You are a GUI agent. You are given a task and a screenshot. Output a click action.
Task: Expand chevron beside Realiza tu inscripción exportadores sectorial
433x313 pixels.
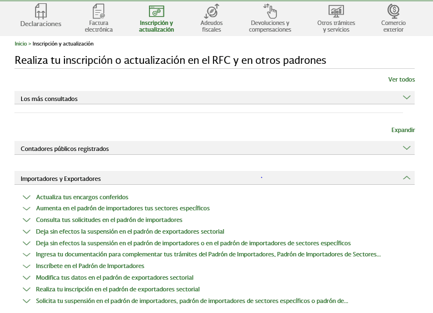(27, 289)
